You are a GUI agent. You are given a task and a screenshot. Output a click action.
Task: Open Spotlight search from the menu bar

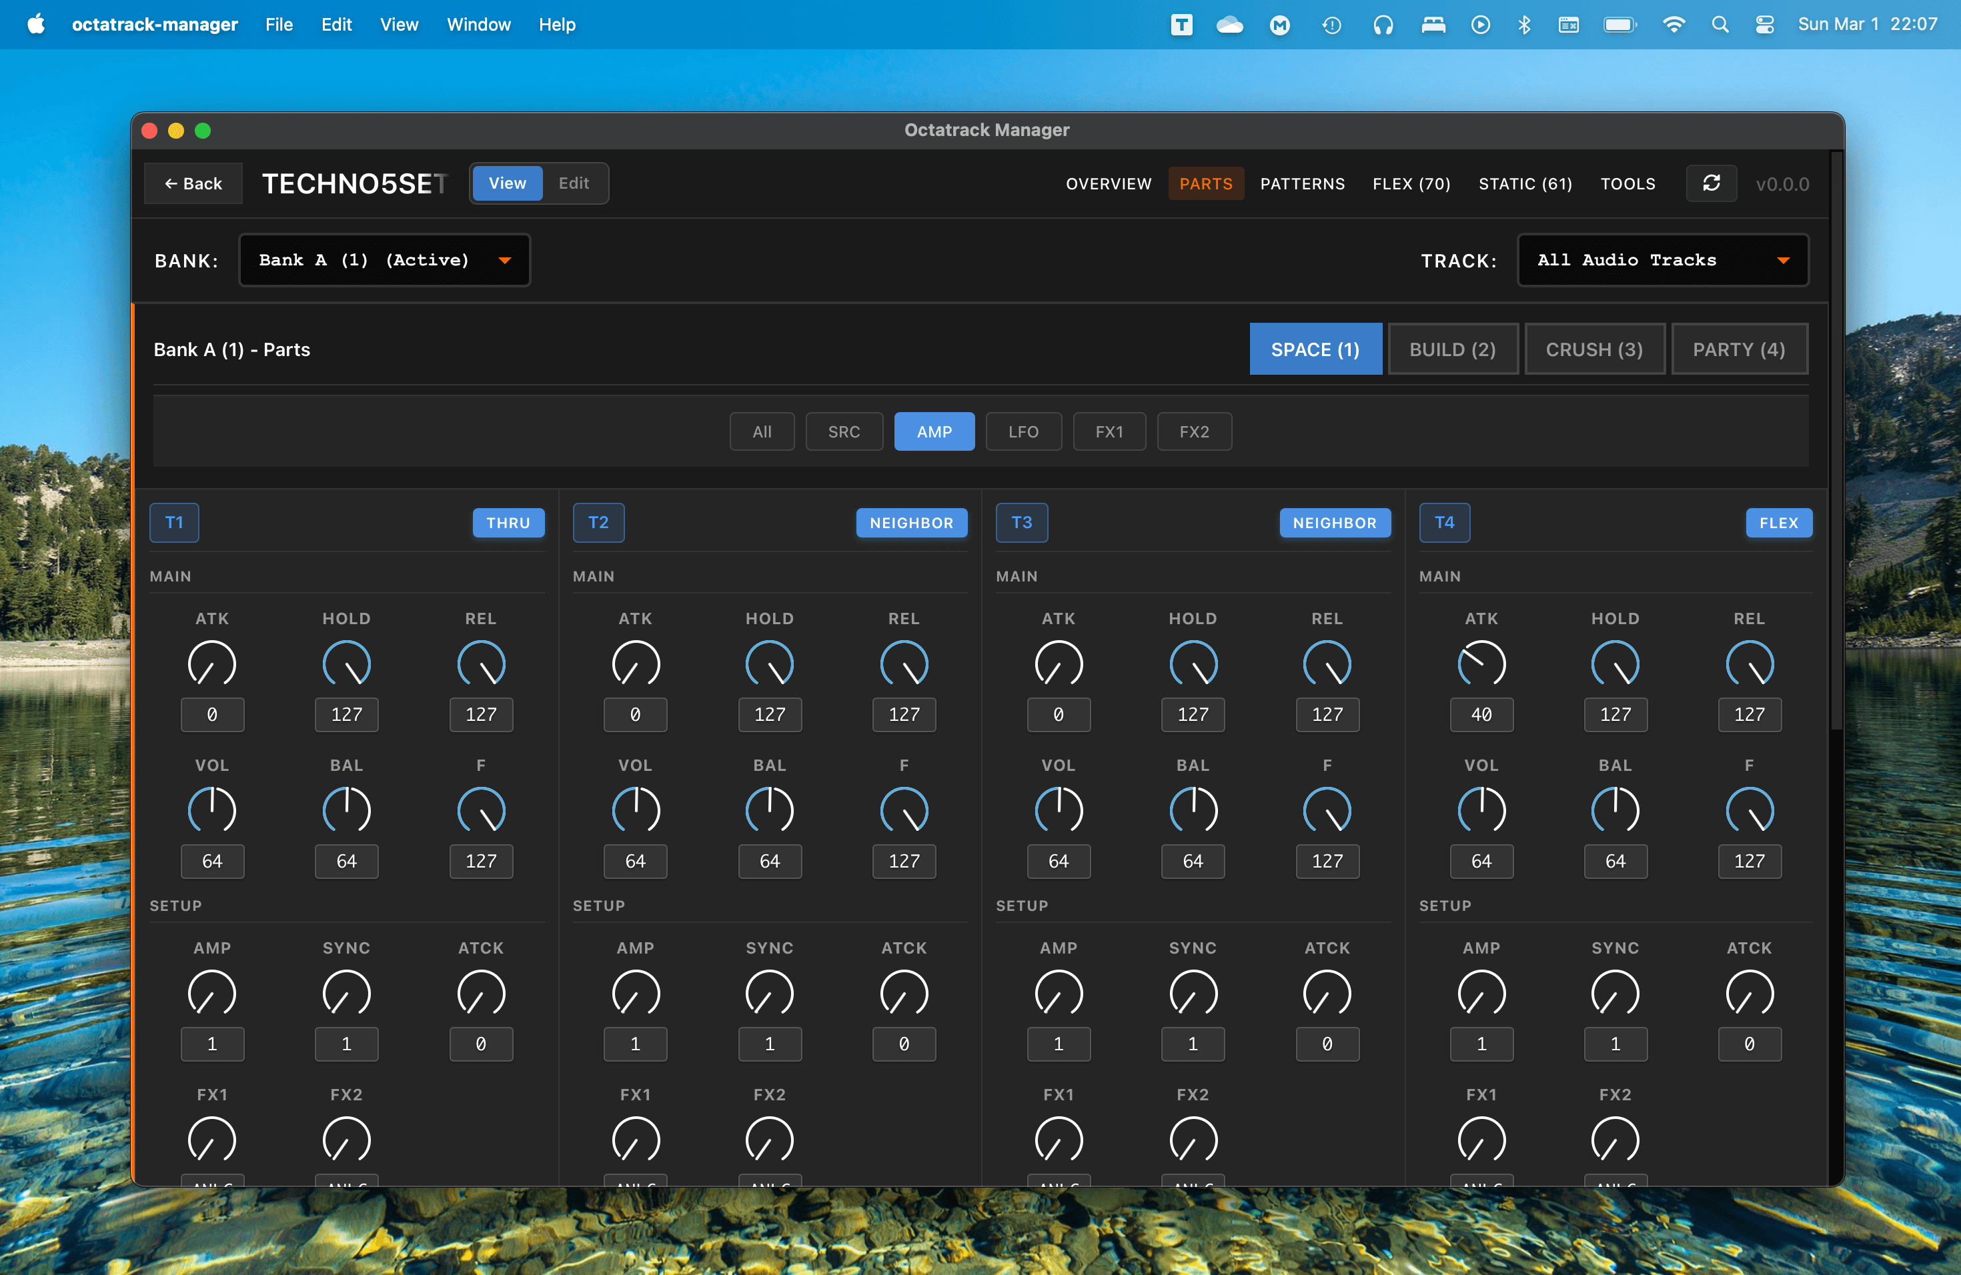[1720, 25]
